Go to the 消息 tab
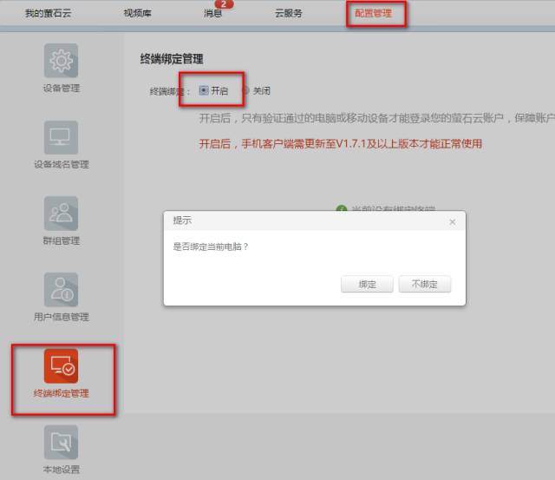This screenshot has height=480, width=555. click(x=212, y=15)
